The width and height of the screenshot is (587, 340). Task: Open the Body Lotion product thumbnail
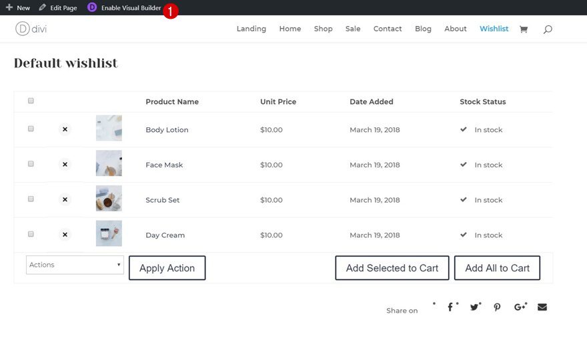[x=109, y=128]
